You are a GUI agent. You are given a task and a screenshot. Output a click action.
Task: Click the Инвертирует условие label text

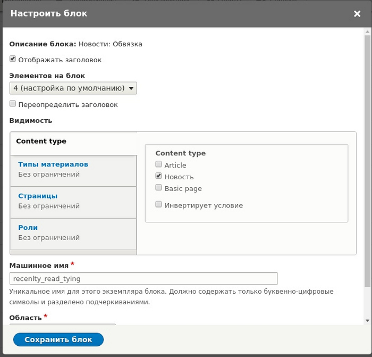204,205
